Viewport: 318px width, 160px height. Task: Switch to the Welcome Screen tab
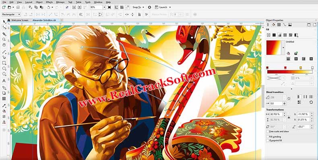coord(20,20)
